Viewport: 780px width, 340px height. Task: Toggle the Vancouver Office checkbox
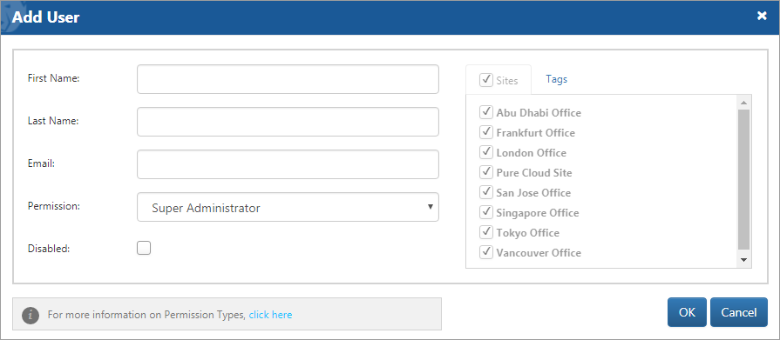[486, 252]
